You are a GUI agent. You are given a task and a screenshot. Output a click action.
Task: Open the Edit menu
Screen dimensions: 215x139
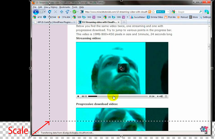(x=40, y=7)
